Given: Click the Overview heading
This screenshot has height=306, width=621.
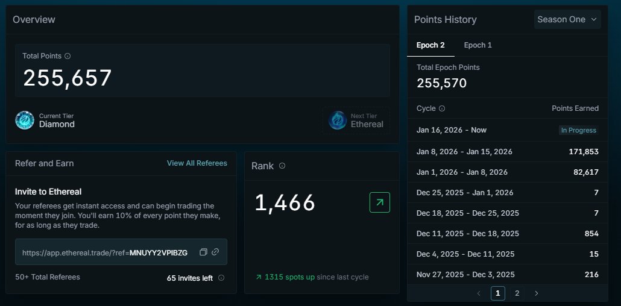Looking at the screenshot, I should point(34,20).
